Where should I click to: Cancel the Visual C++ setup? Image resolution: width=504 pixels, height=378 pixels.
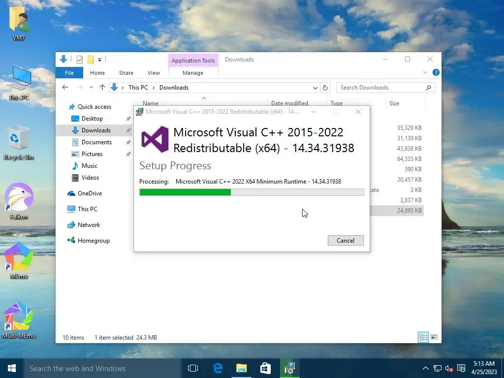(x=346, y=240)
